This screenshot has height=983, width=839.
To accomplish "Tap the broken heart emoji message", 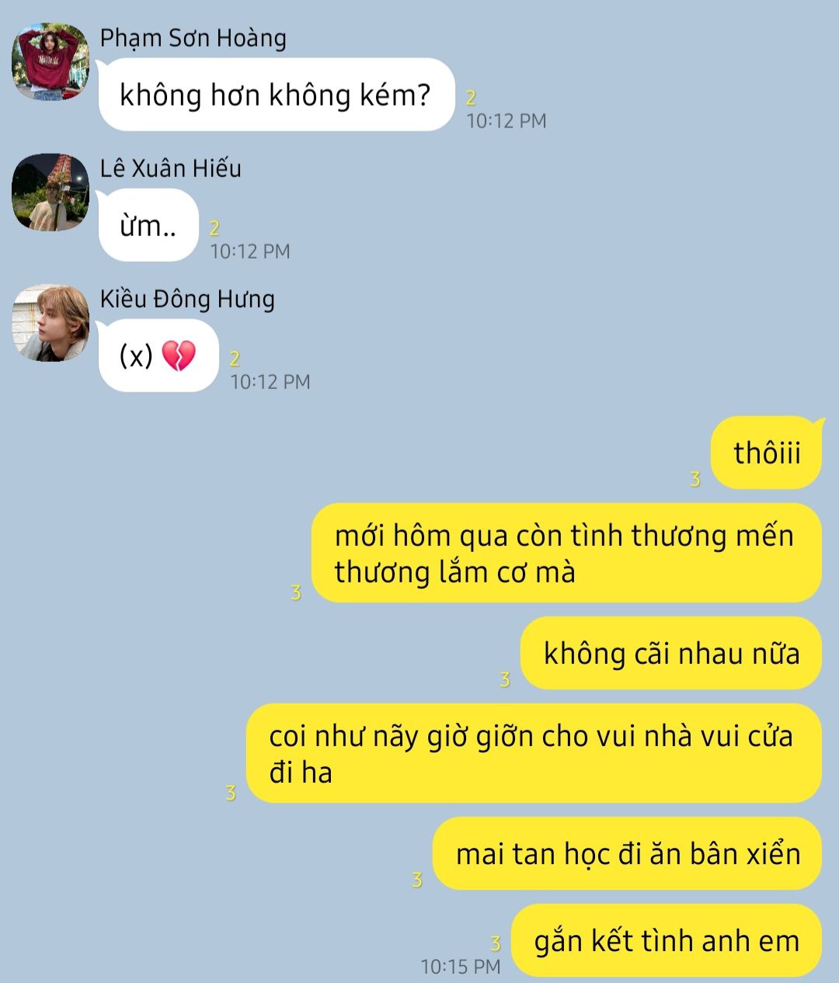I will click(158, 356).
